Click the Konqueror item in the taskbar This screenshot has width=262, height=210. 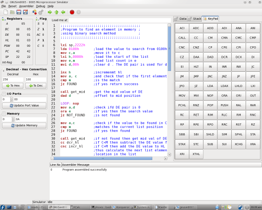(x=122, y=207)
